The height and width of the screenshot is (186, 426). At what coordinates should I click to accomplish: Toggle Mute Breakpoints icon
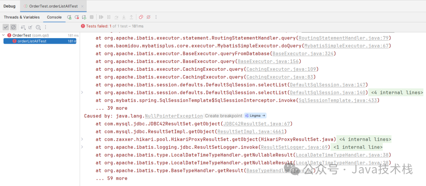[148, 17]
